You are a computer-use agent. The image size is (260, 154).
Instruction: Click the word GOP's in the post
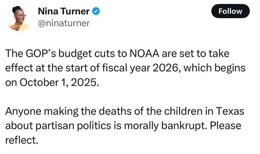click(x=41, y=54)
